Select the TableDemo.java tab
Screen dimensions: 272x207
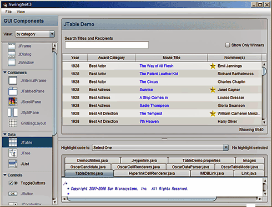tap(89, 173)
